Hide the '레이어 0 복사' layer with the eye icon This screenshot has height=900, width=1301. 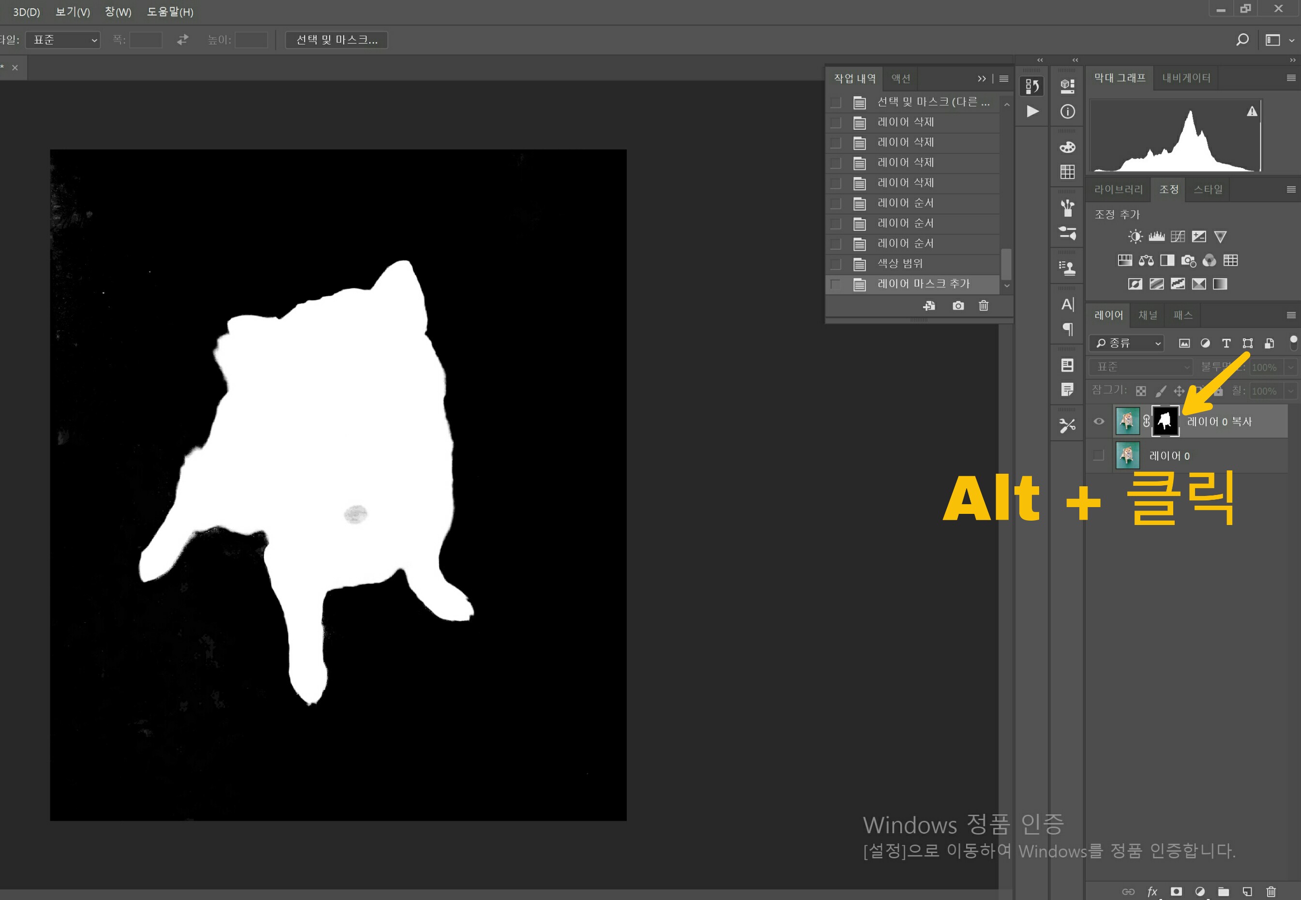(x=1099, y=421)
